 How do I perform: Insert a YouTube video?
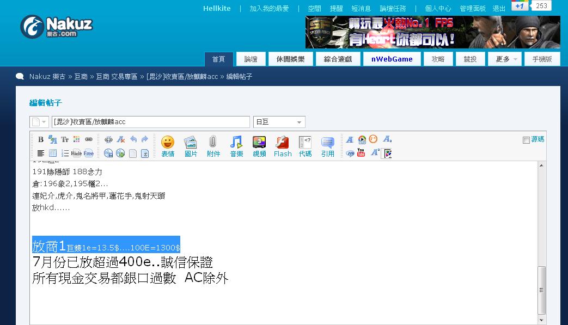coord(361,153)
